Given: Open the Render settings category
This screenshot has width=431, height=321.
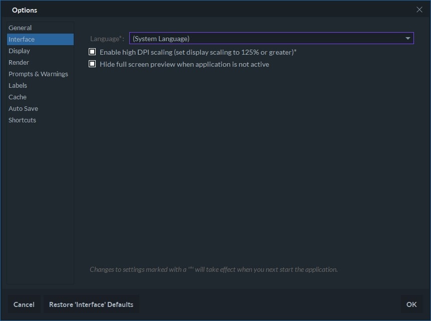Looking at the screenshot, I should click(19, 62).
